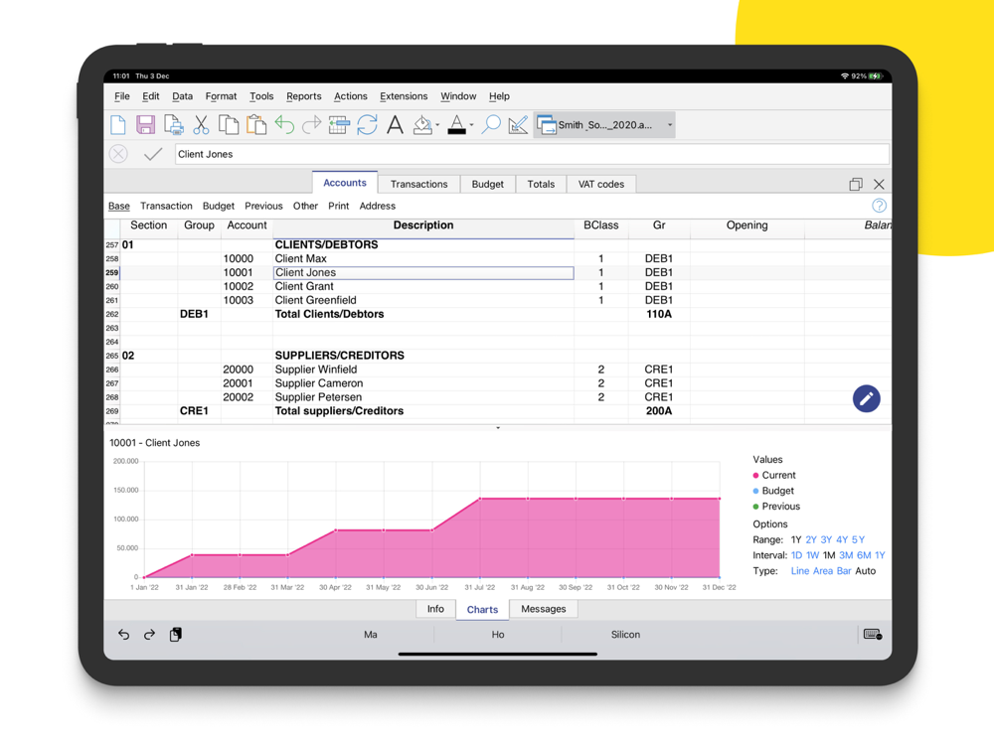Open print preview icon in toolbar
The width and height of the screenshot is (994, 745).
(173, 125)
